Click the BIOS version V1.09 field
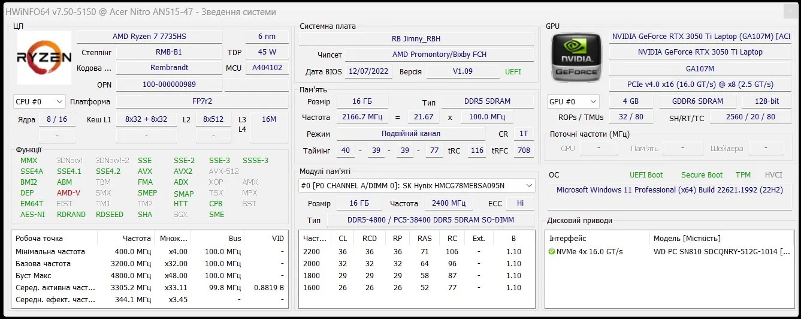The image size is (801, 319). coord(463,71)
